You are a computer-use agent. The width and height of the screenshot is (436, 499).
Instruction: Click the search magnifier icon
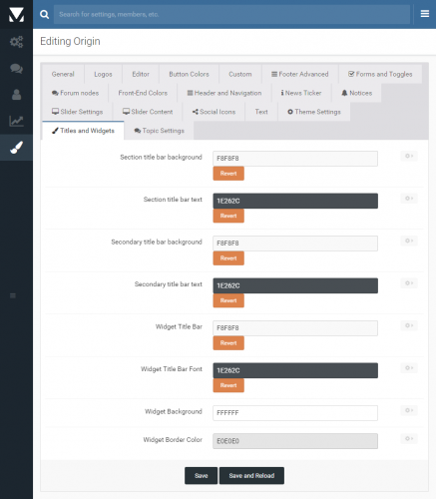(44, 14)
